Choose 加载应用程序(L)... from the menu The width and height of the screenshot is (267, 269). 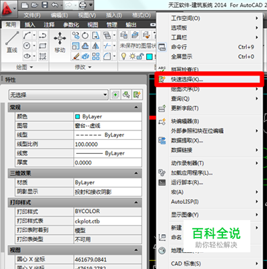point(209,173)
